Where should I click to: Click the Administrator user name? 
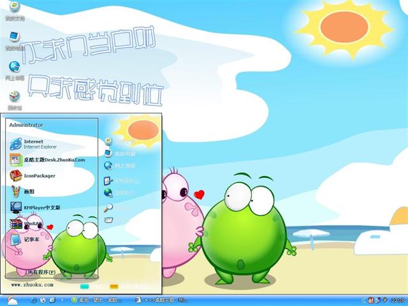26,125
